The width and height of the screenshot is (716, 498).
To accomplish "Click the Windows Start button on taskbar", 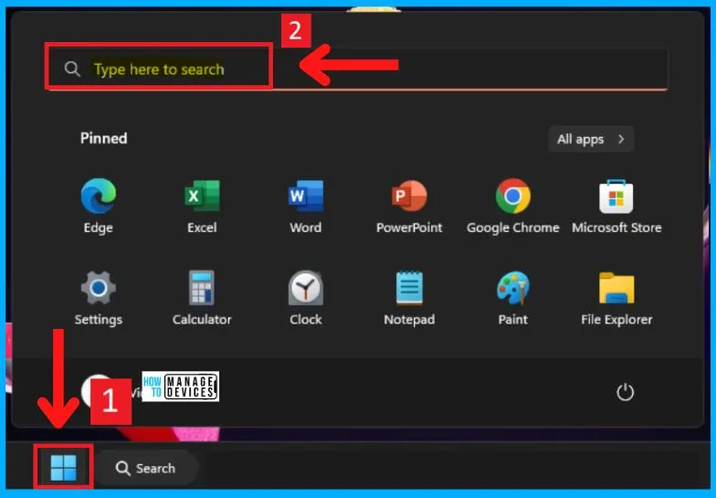I will tap(63, 468).
